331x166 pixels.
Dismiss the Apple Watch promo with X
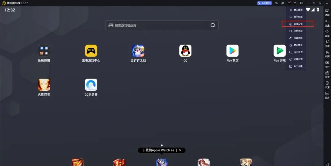[180, 150]
